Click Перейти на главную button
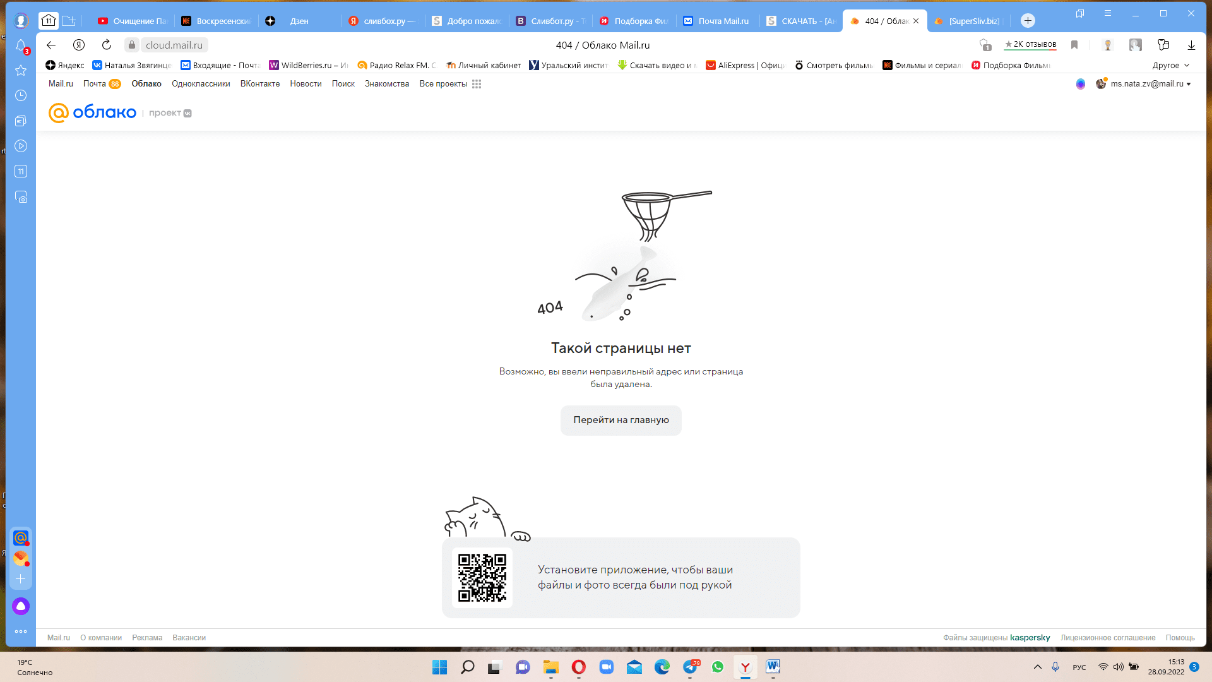The height and width of the screenshot is (682, 1212). (x=621, y=420)
